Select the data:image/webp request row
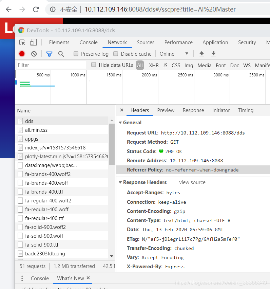 (x=62, y=165)
